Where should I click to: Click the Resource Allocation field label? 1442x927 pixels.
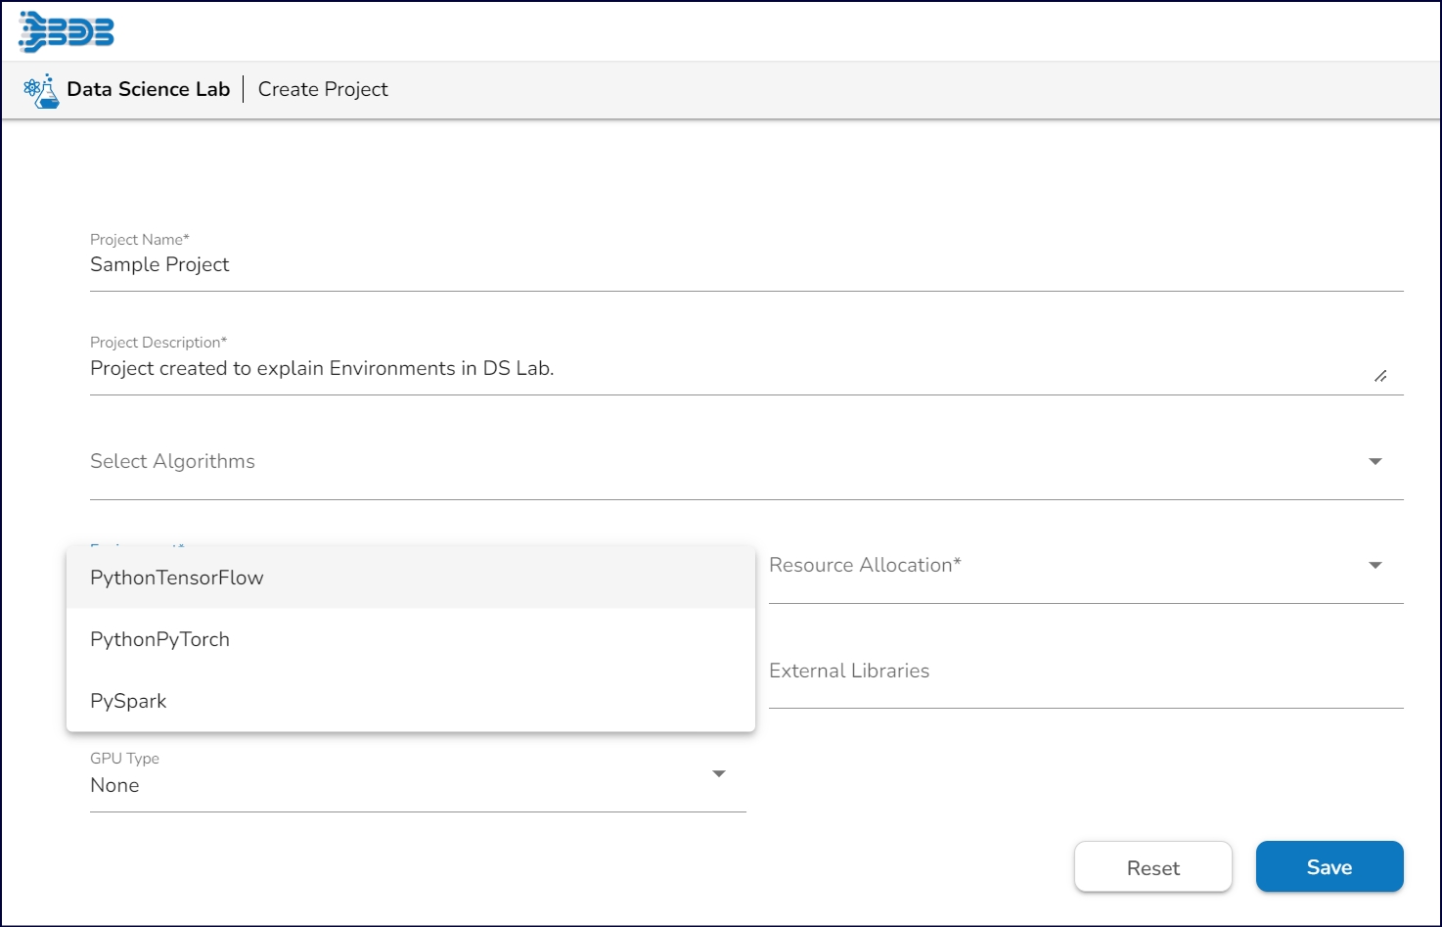[865, 565]
